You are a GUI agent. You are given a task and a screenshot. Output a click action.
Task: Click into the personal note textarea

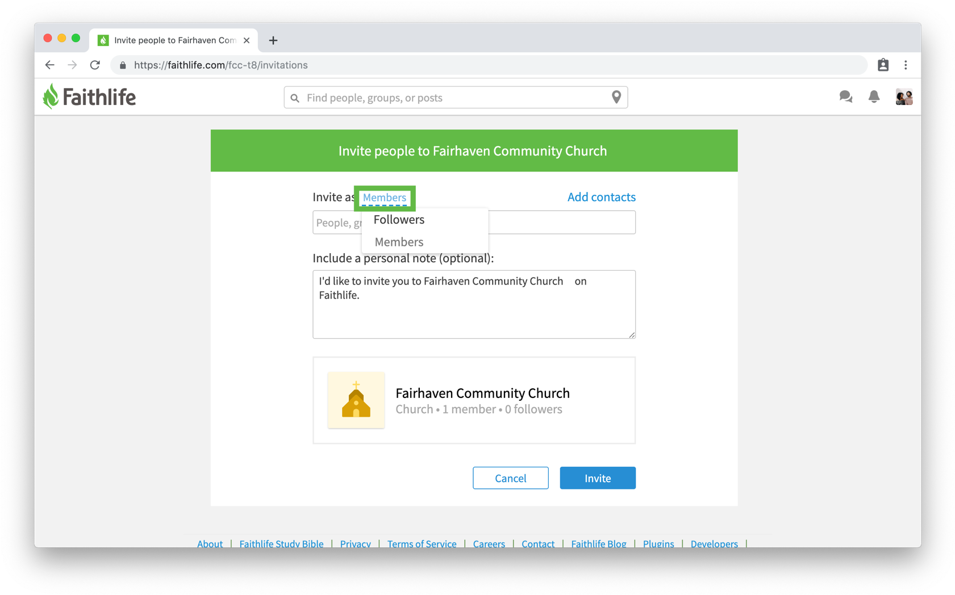[474, 304]
